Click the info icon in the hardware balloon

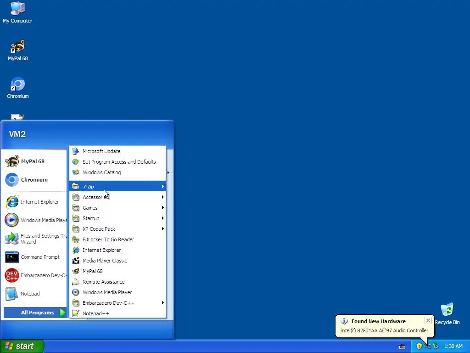[x=344, y=321]
